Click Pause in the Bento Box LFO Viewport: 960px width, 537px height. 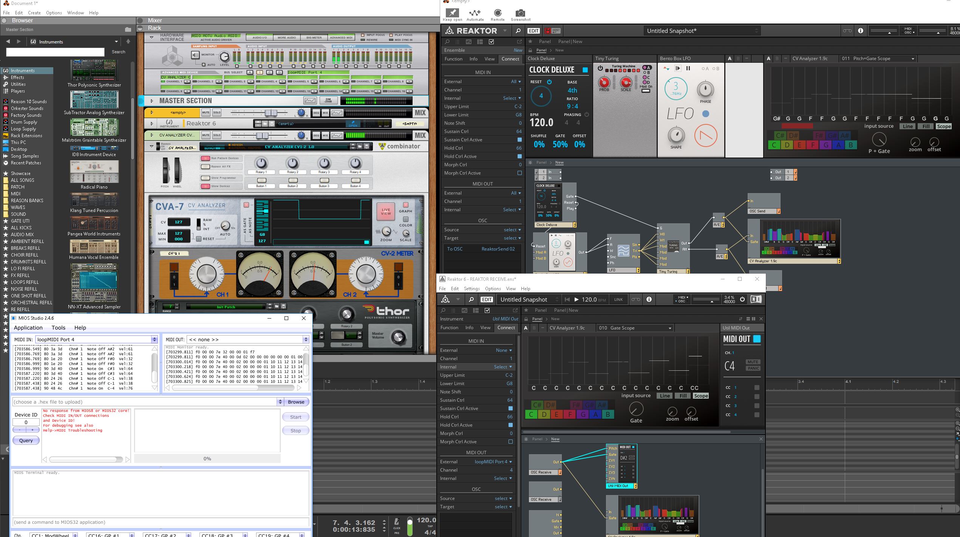click(688, 68)
